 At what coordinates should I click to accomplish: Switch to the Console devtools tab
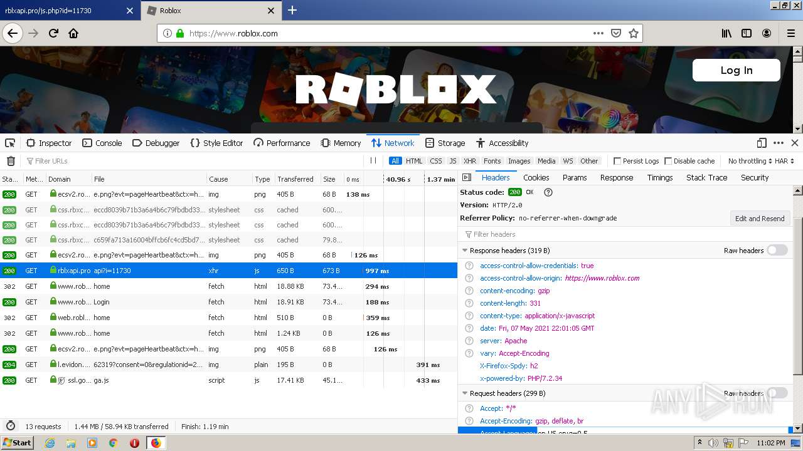(x=102, y=143)
